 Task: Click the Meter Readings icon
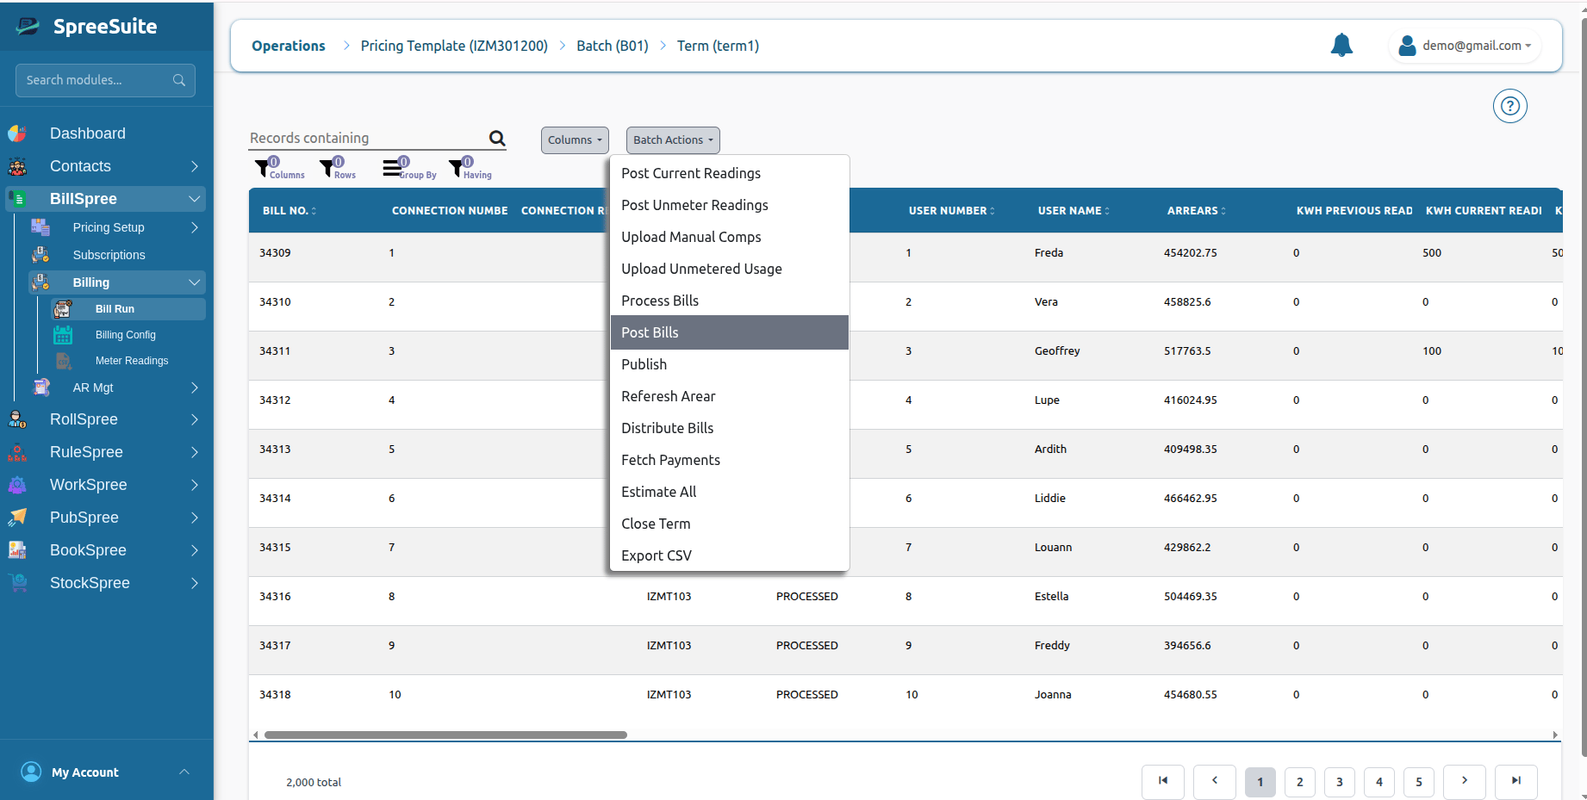point(63,361)
